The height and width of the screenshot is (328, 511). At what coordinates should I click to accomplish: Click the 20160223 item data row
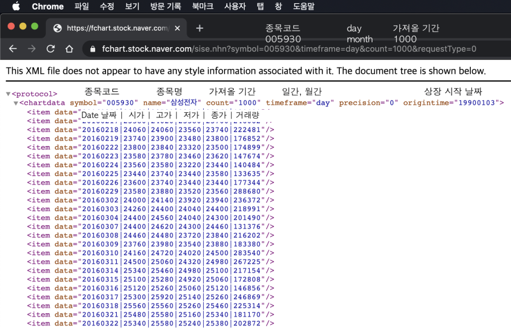[151, 156]
